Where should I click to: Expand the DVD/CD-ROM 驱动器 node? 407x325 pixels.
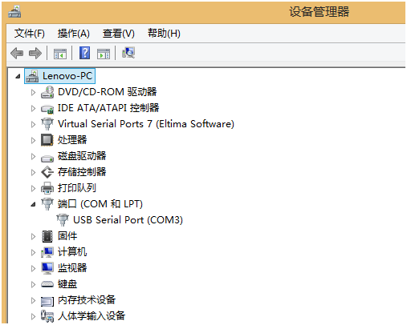click(x=33, y=92)
